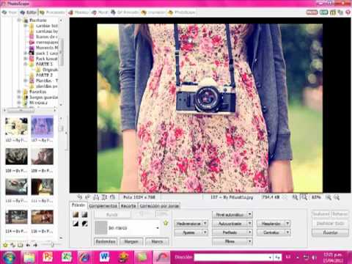Open the Unir tab
352x264 pixels.
[100, 12]
